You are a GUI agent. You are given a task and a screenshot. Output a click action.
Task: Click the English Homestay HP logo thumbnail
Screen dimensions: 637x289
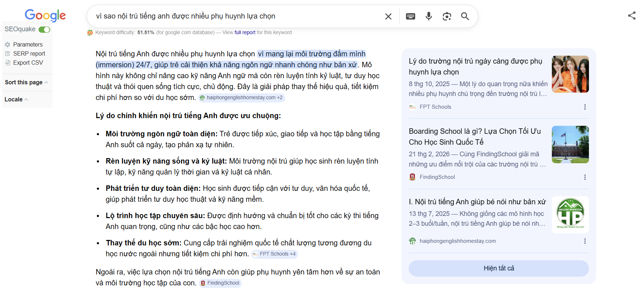570,215
